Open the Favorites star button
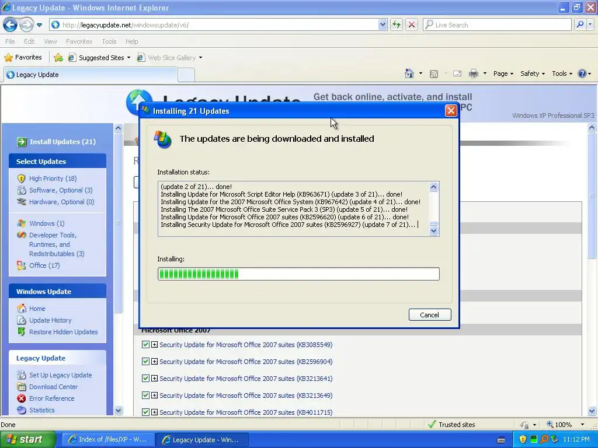598x448 pixels. click(23, 58)
